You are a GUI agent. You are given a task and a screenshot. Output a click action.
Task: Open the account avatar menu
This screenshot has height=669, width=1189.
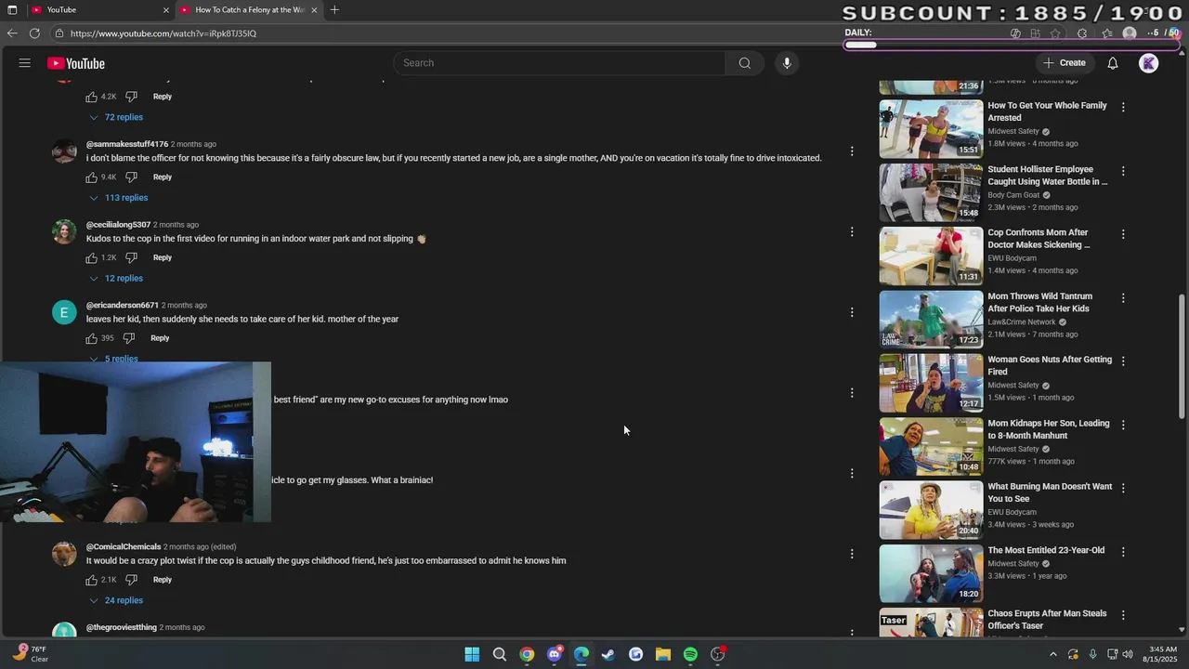point(1149,63)
